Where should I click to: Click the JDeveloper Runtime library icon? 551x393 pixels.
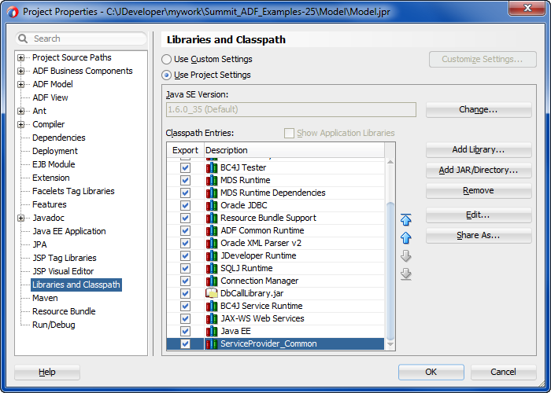pyautogui.click(x=212, y=255)
